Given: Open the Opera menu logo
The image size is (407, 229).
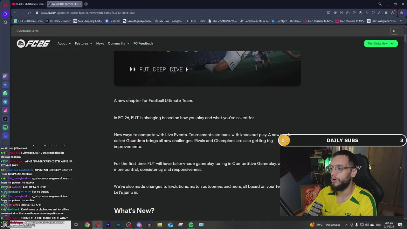Looking at the screenshot, I should coord(5,5).
